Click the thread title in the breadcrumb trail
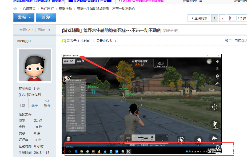Screen dimensions: 247x157 (106, 9)
